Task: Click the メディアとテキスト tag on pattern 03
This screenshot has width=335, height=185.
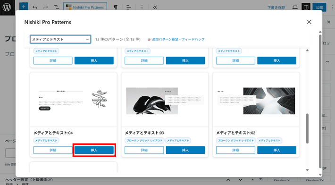Action: [x=178, y=140]
